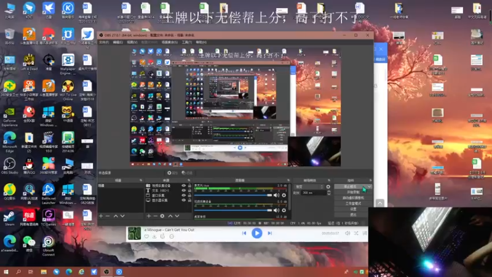Mute the second mixer channel speaker icon
492x277 pixels.
tap(276, 210)
